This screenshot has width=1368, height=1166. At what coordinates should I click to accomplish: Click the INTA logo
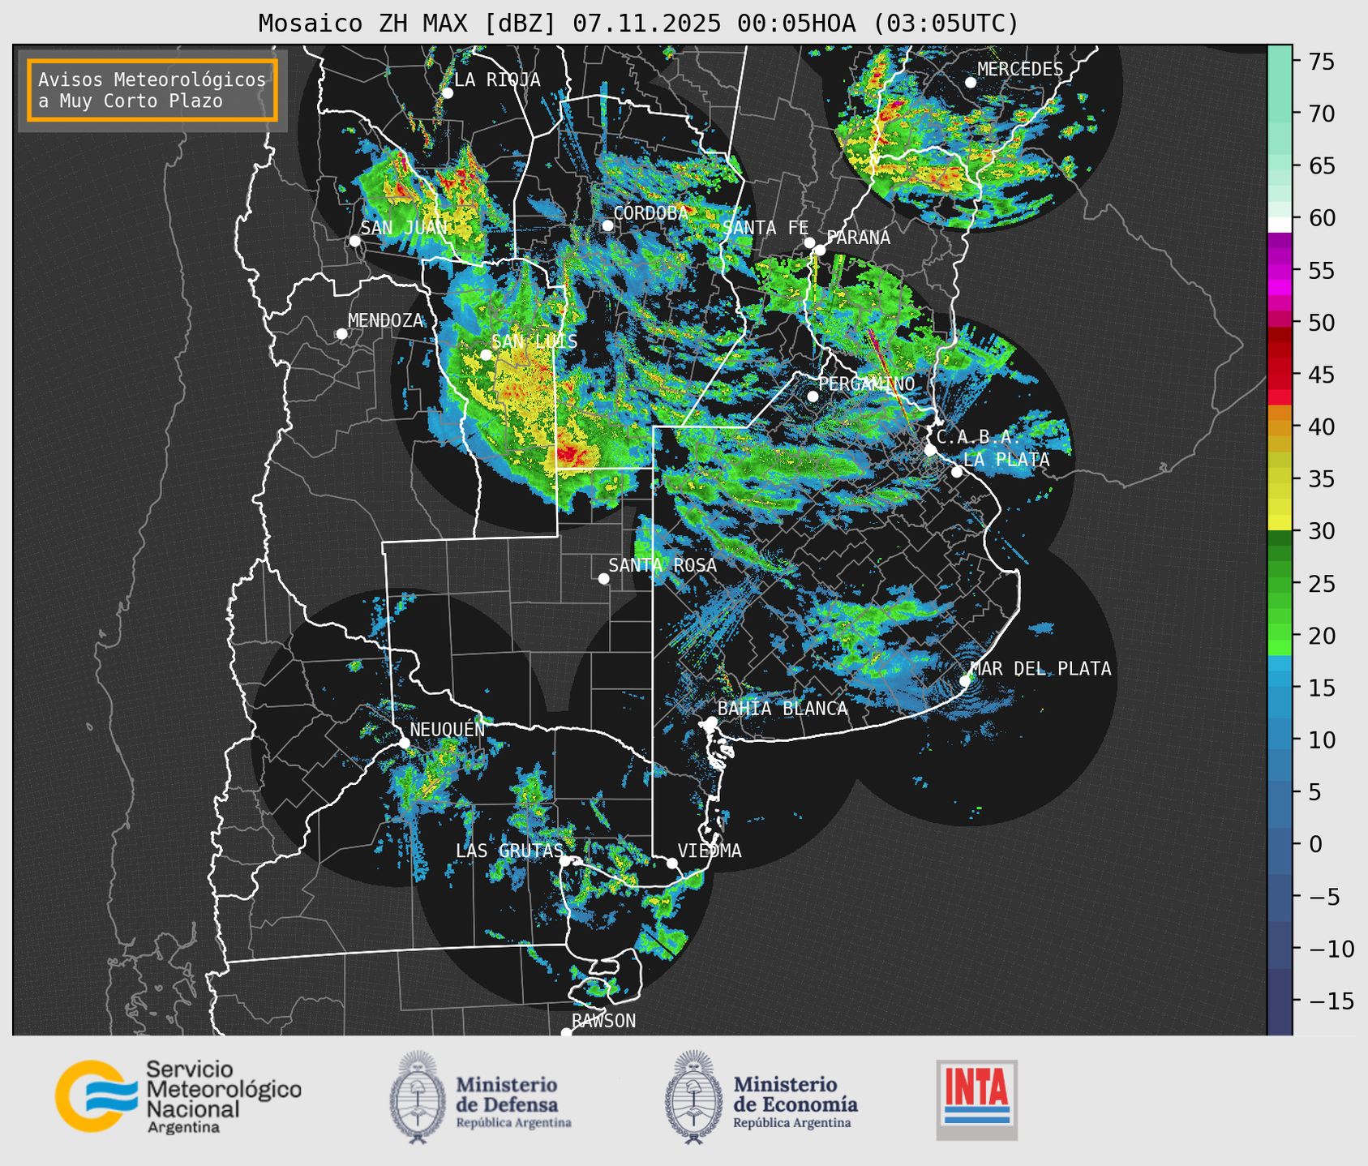tap(977, 1100)
